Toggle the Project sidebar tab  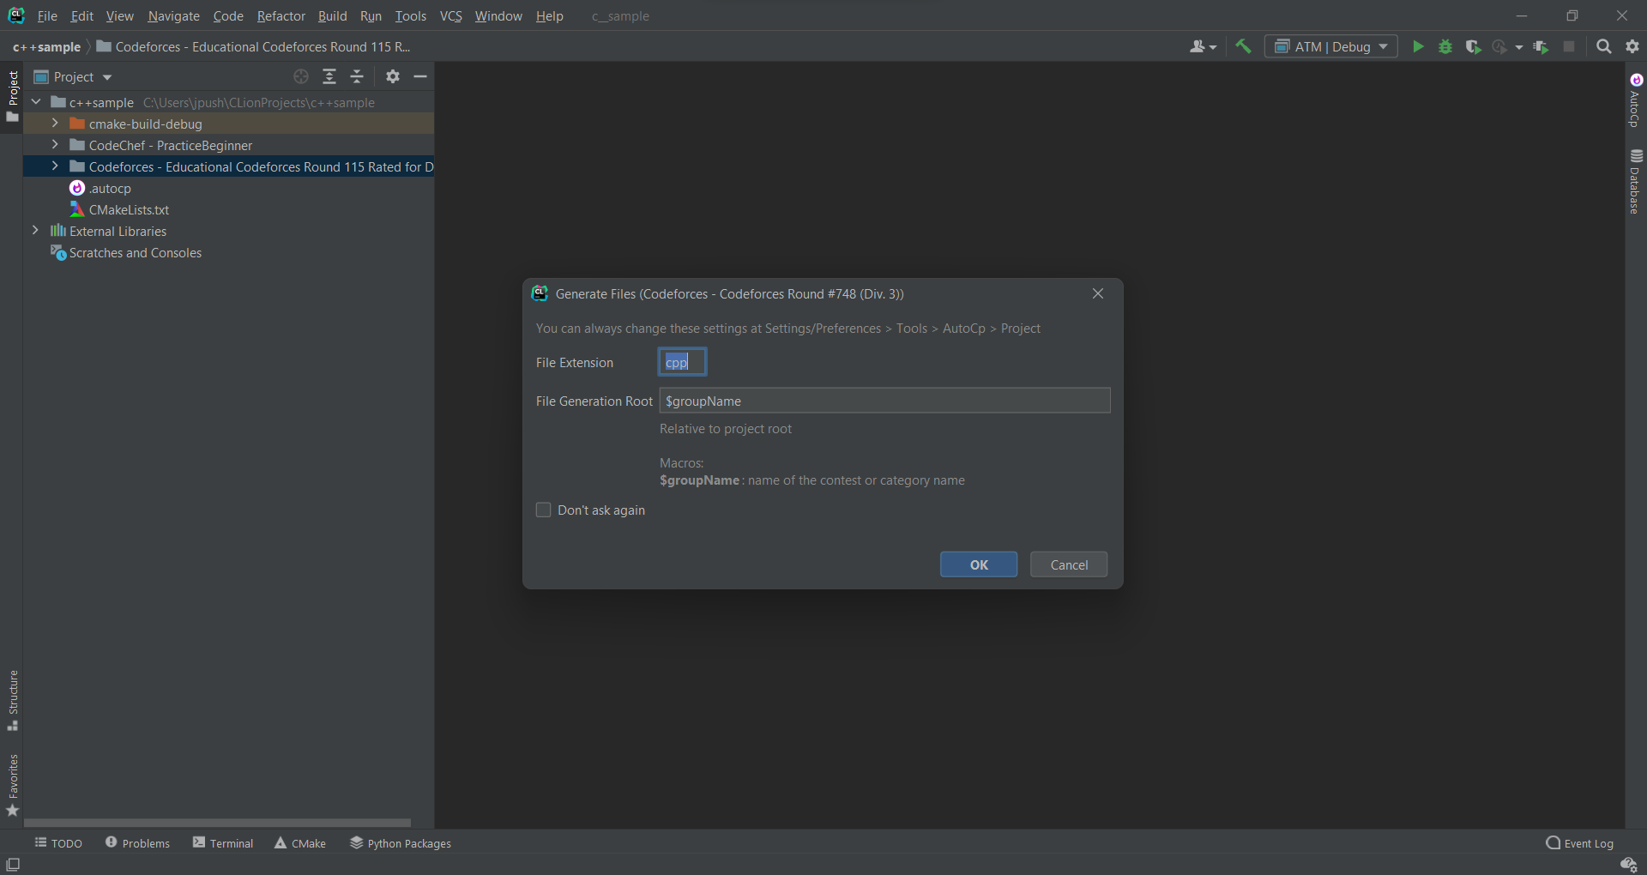[x=12, y=96]
